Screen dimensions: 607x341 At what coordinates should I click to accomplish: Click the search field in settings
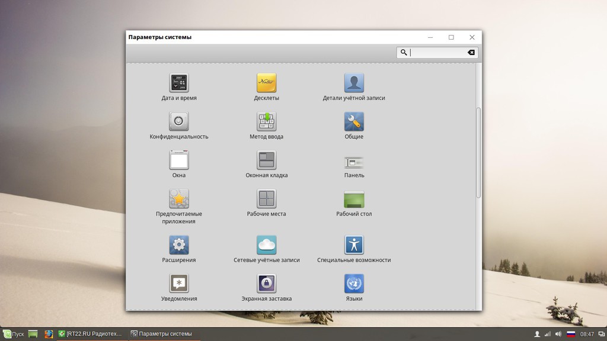click(x=437, y=53)
